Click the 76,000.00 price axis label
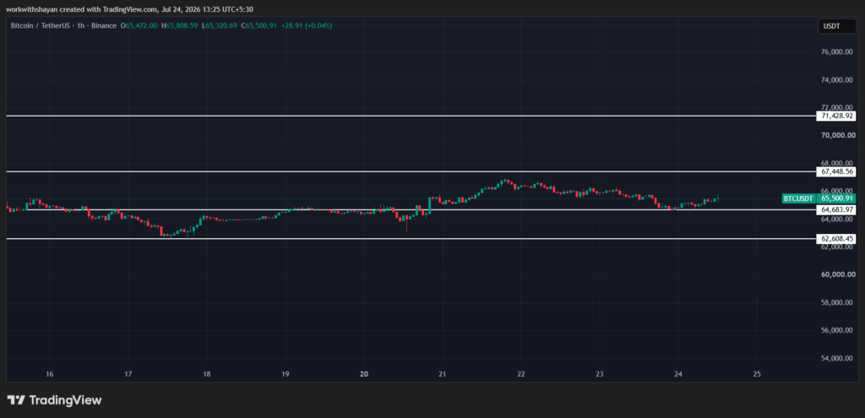Image resolution: width=865 pixels, height=418 pixels. click(837, 52)
